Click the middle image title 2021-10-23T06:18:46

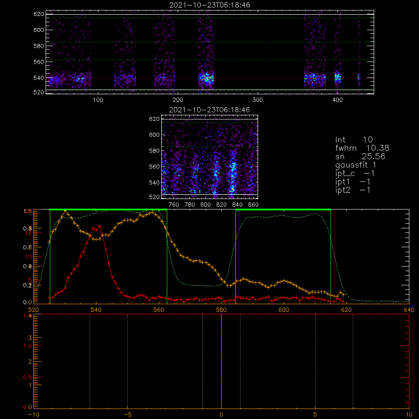click(x=210, y=110)
